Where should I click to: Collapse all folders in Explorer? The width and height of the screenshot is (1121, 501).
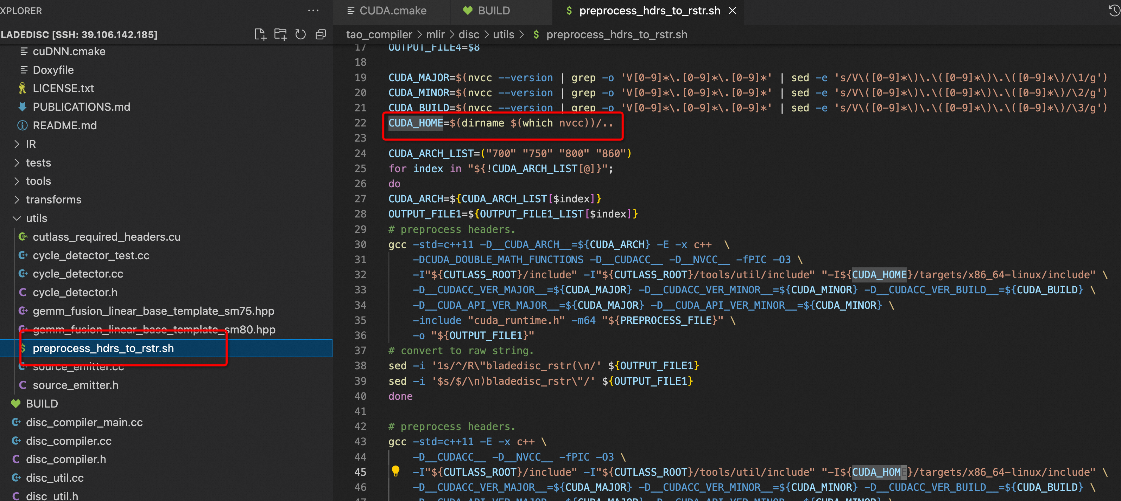point(321,34)
